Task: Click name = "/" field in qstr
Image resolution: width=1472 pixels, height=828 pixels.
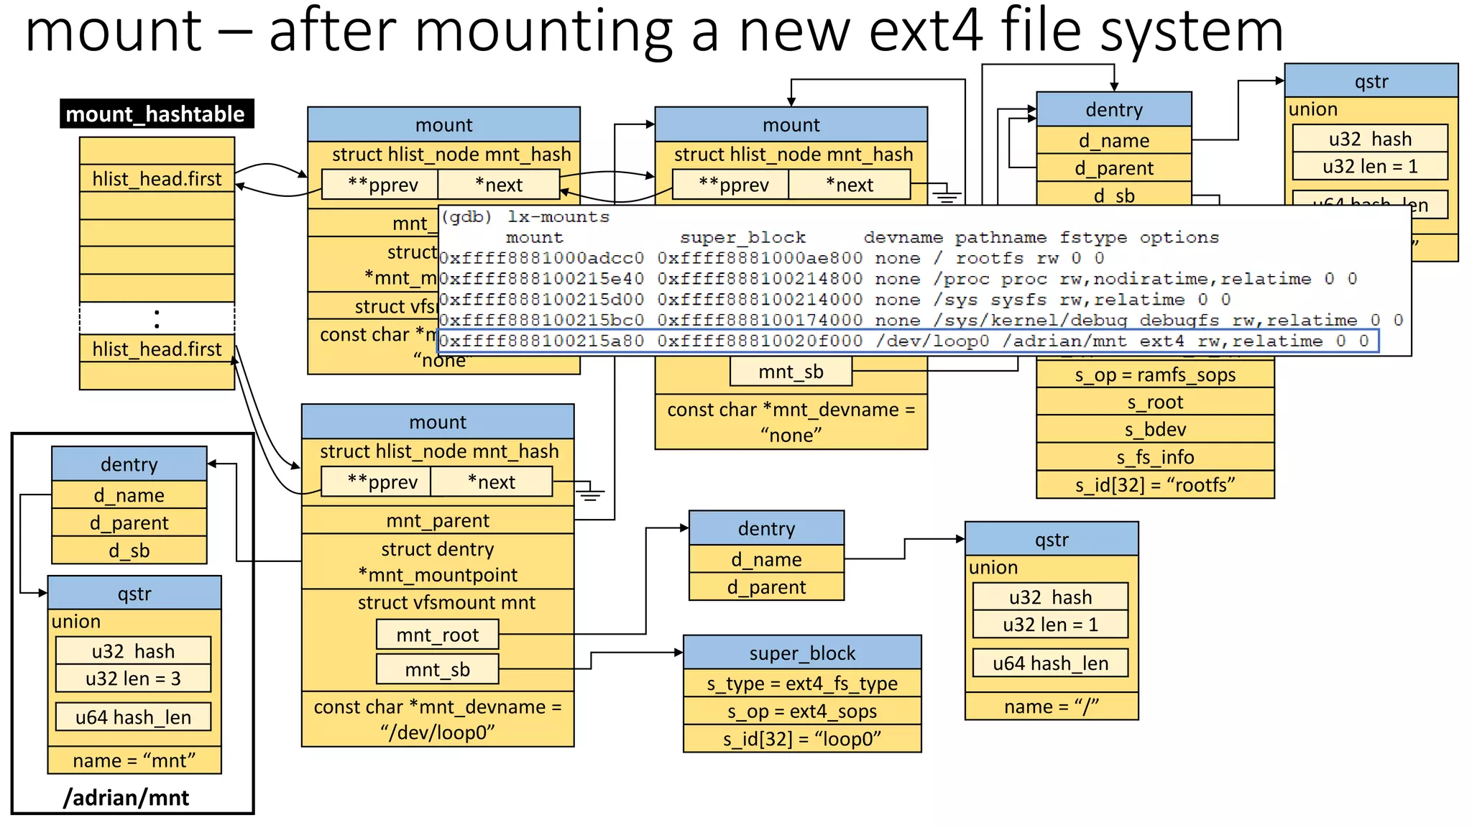Action: coord(1051,707)
